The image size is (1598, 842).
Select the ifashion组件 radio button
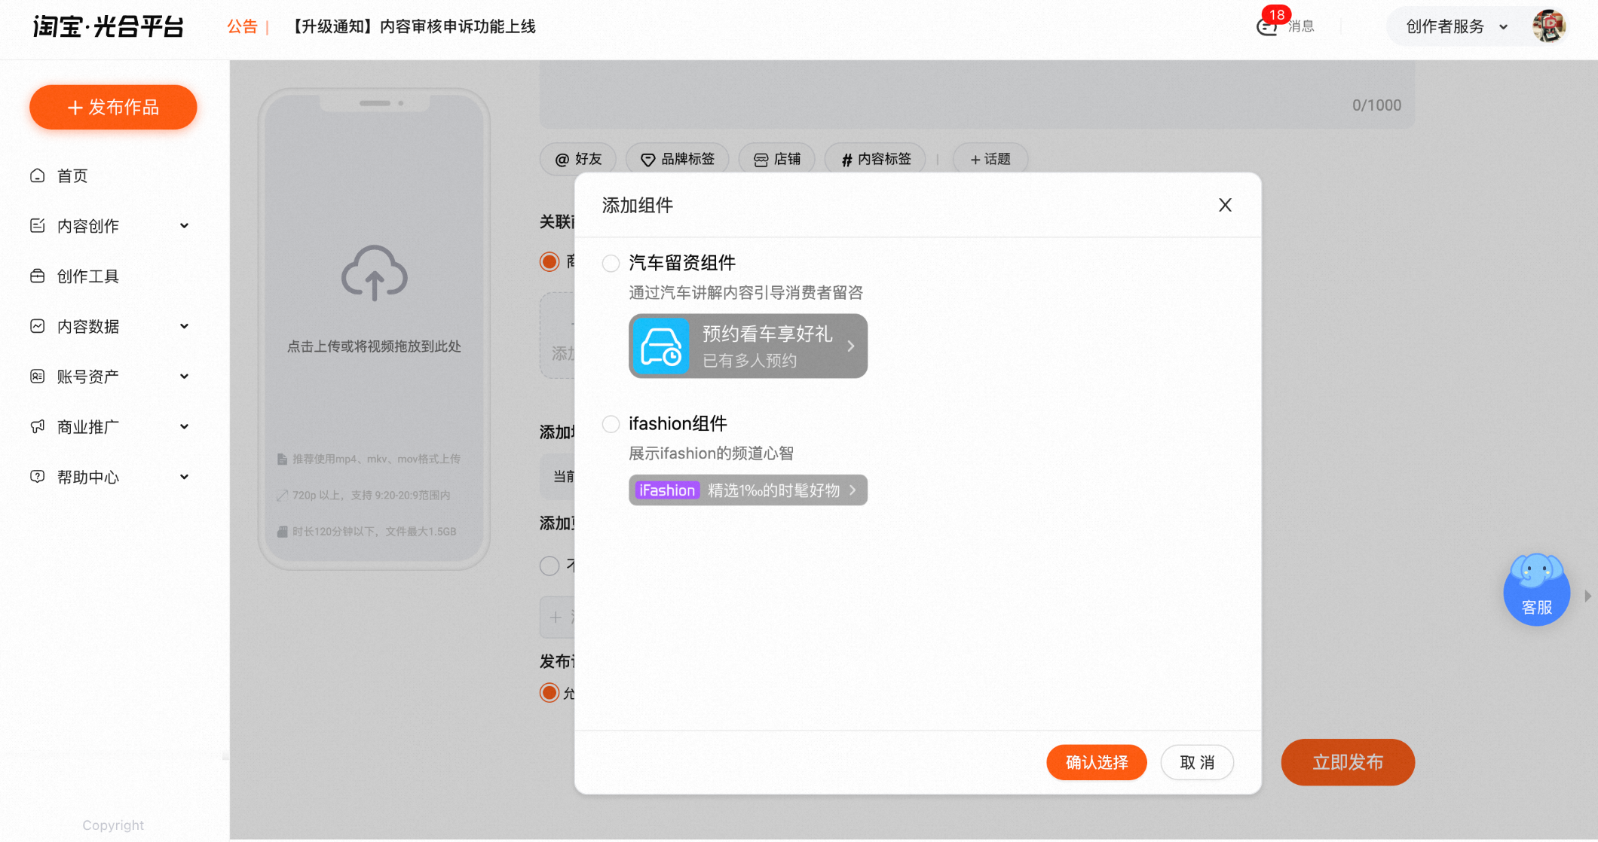(x=611, y=424)
